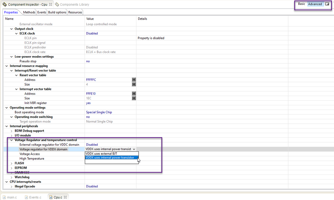This screenshot has width=334, height=200.
Task: Choose VDDX uses external BJT option
Action: (x=112, y=154)
